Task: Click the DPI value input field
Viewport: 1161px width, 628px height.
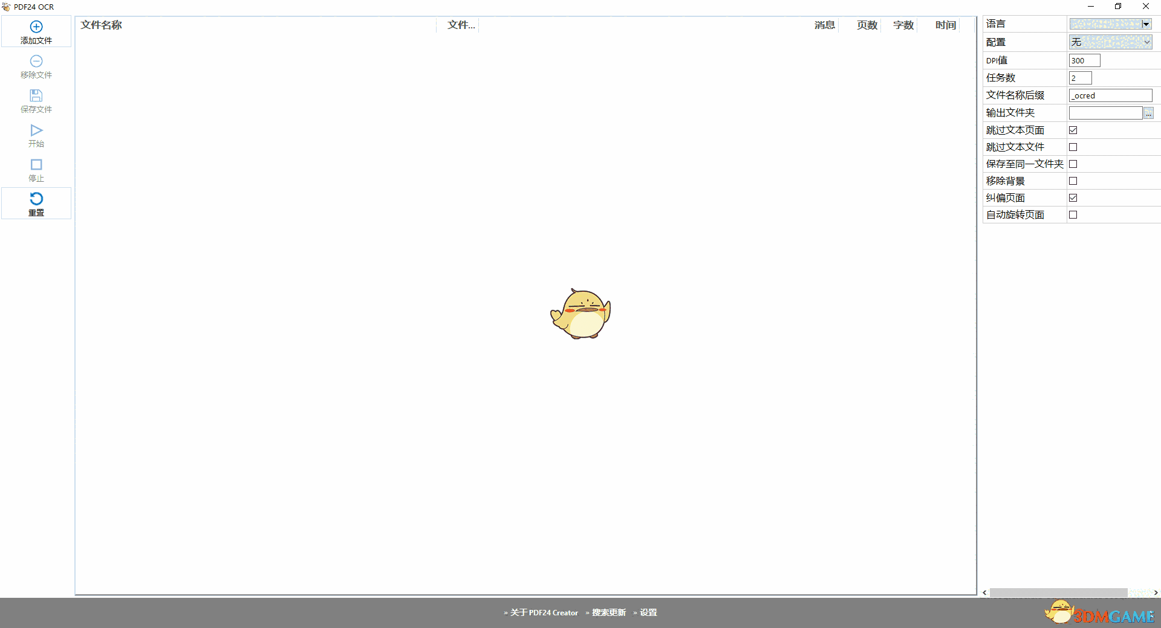Action: [x=1083, y=60]
